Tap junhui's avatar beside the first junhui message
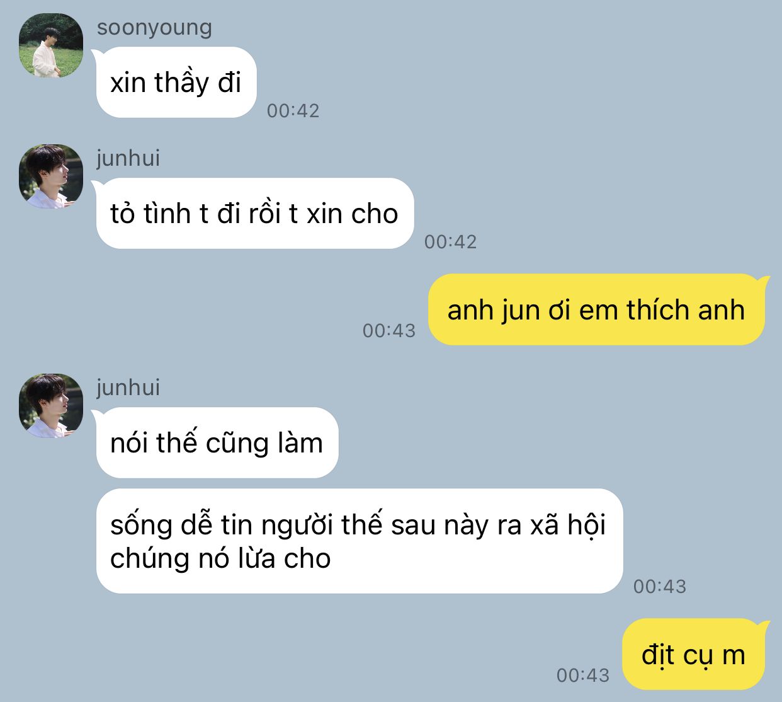Image resolution: width=782 pixels, height=702 pixels. [51, 176]
